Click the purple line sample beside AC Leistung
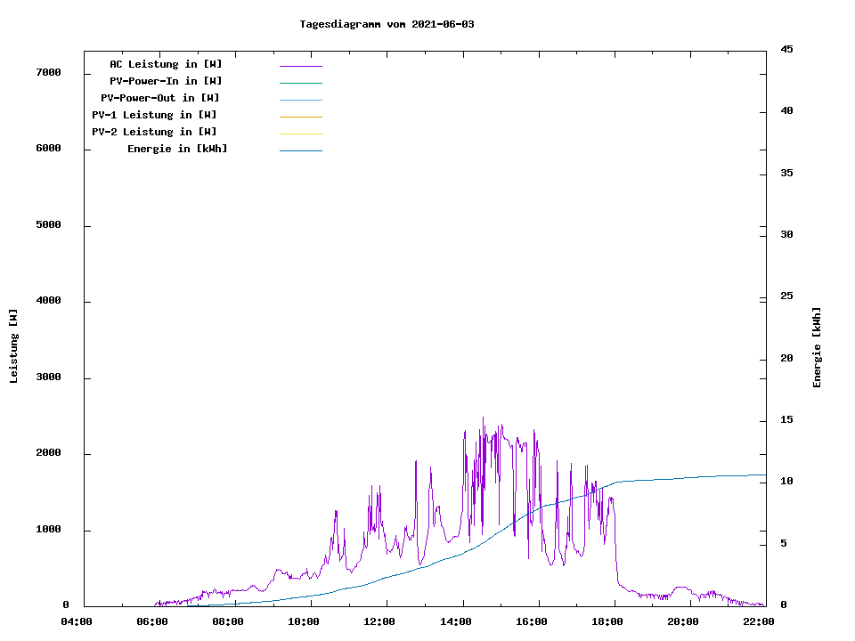This screenshot has height=641, width=855. [300, 66]
